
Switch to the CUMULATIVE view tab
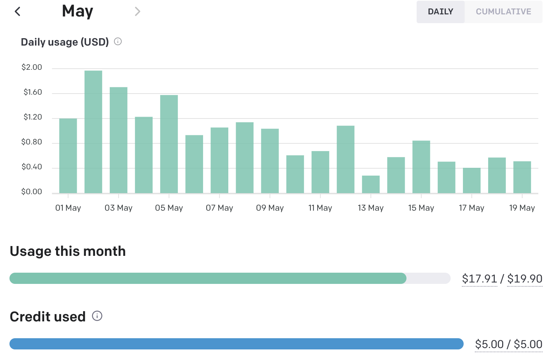tap(503, 12)
